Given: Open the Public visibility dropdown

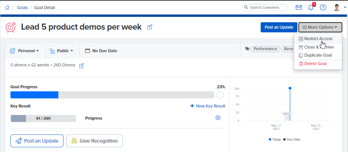Looking at the screenshot, I should point(62,51).
